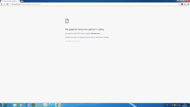The image size is (190, 107).
Task: Select the thmods.com forum tab
Action: pos(10,1)
